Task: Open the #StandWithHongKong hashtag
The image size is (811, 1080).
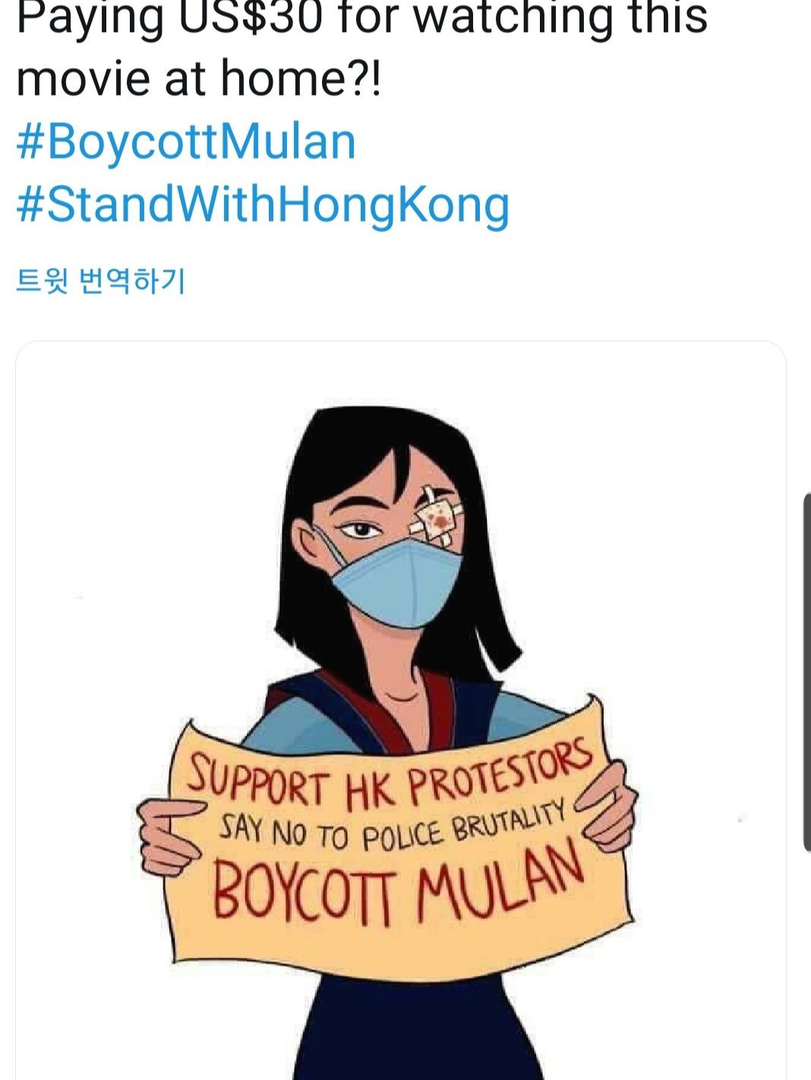Action: [263, 205]
